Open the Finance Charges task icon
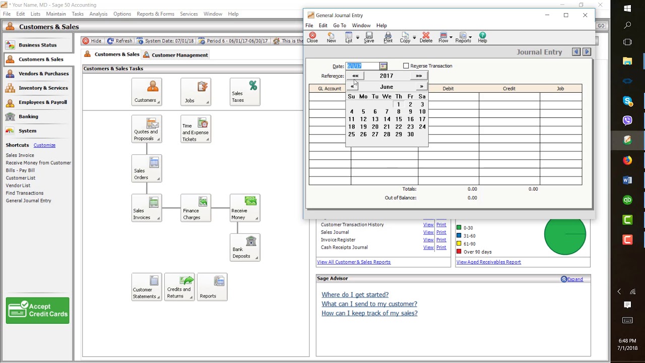The width and height of the screenshot is (645, 363). point(196,208)
